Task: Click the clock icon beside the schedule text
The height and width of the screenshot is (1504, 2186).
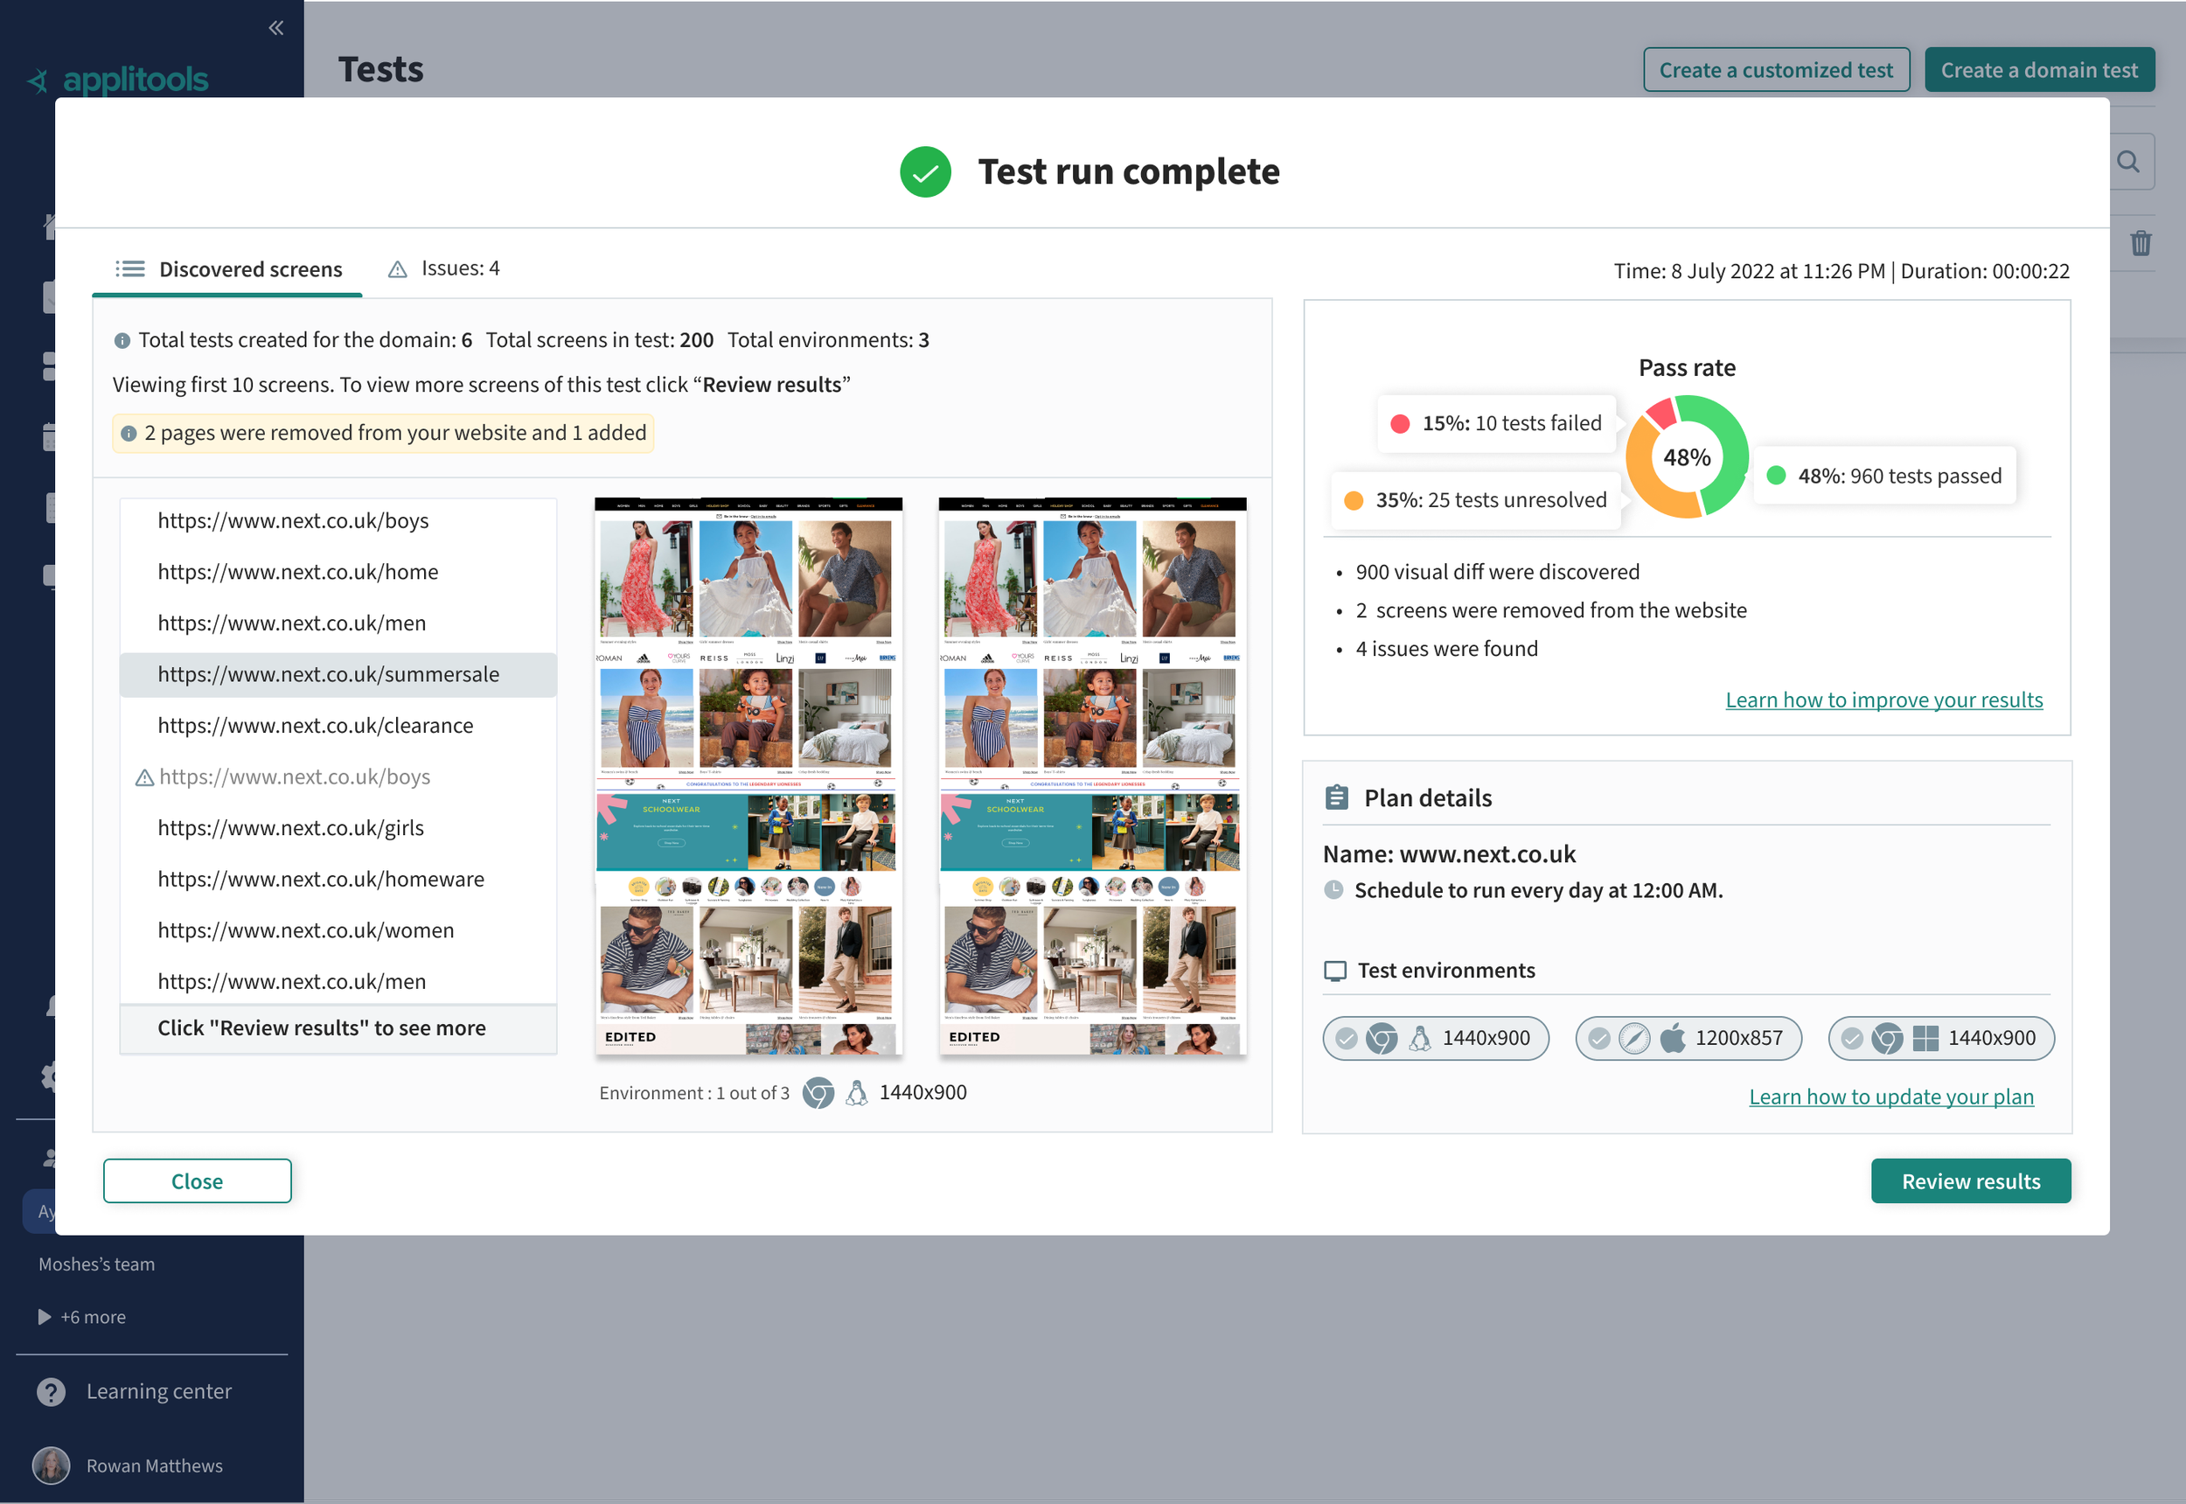Action: coord(1333,889)
